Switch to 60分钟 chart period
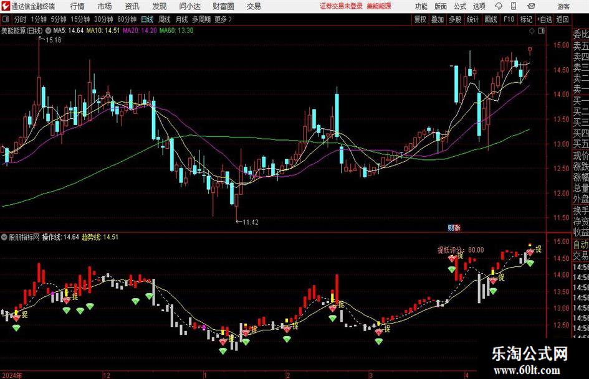The width and height of the screenshot is (589, 379). [127, 19]
